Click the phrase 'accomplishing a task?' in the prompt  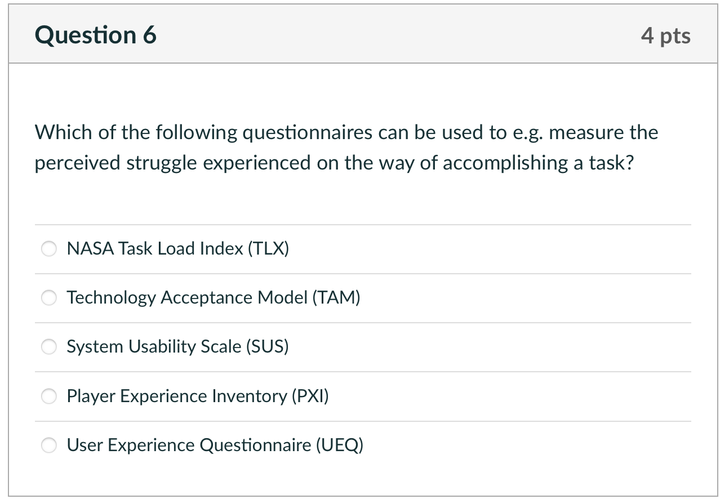click(538, 163)
